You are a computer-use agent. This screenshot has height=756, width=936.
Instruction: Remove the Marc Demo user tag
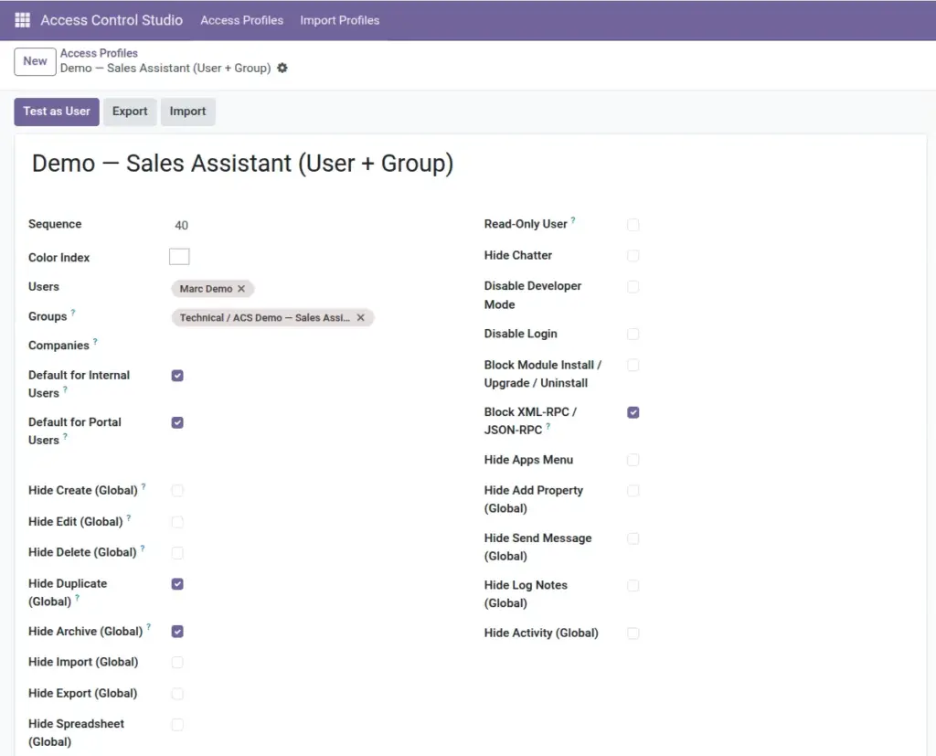(x=241, y=289)
